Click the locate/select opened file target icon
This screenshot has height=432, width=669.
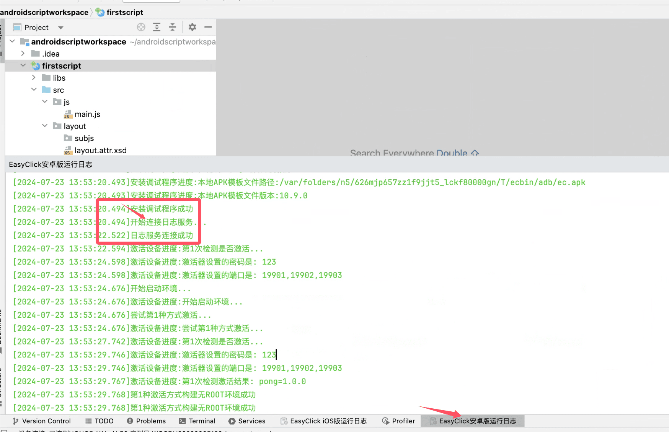[141, 27]
